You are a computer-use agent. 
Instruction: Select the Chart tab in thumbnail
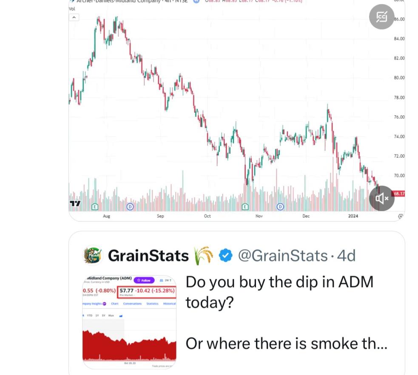point(115,304)
